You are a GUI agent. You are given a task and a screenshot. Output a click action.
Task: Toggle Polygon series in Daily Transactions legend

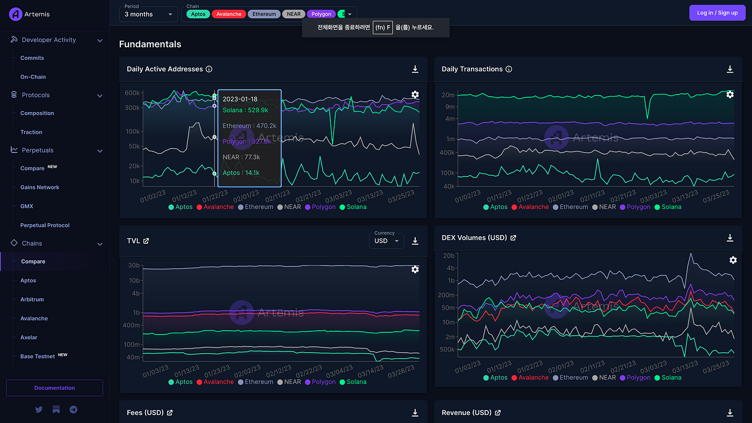[635, 207]
